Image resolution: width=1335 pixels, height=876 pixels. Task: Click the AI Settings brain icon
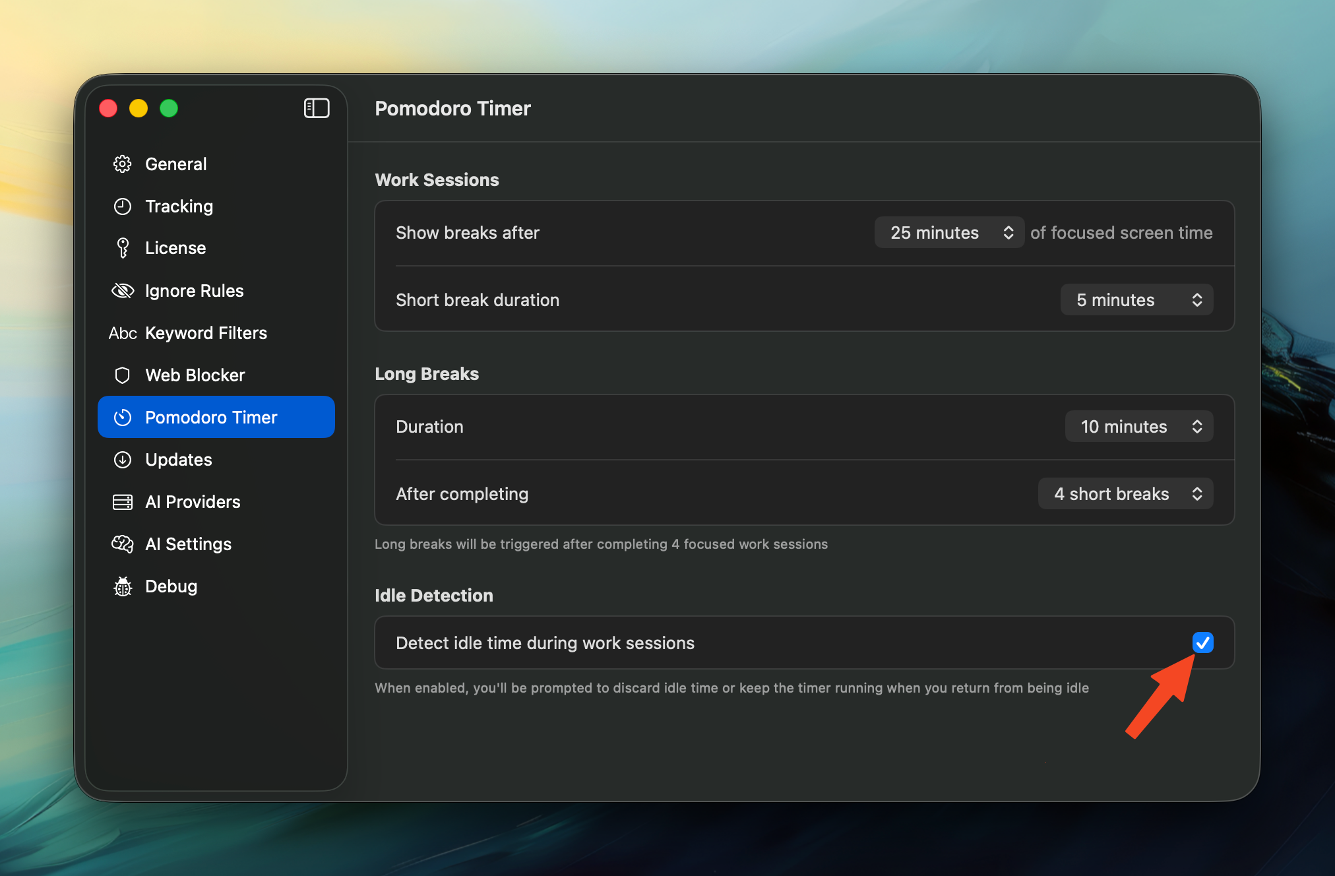(123, 544)
